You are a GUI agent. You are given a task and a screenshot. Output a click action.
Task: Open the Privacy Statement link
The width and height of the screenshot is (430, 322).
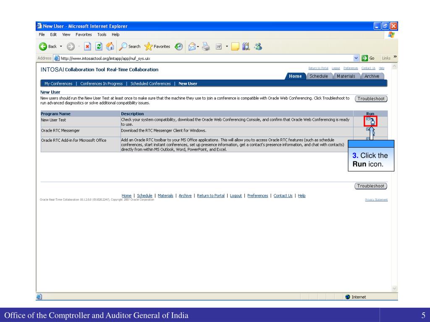coord(376,200)
